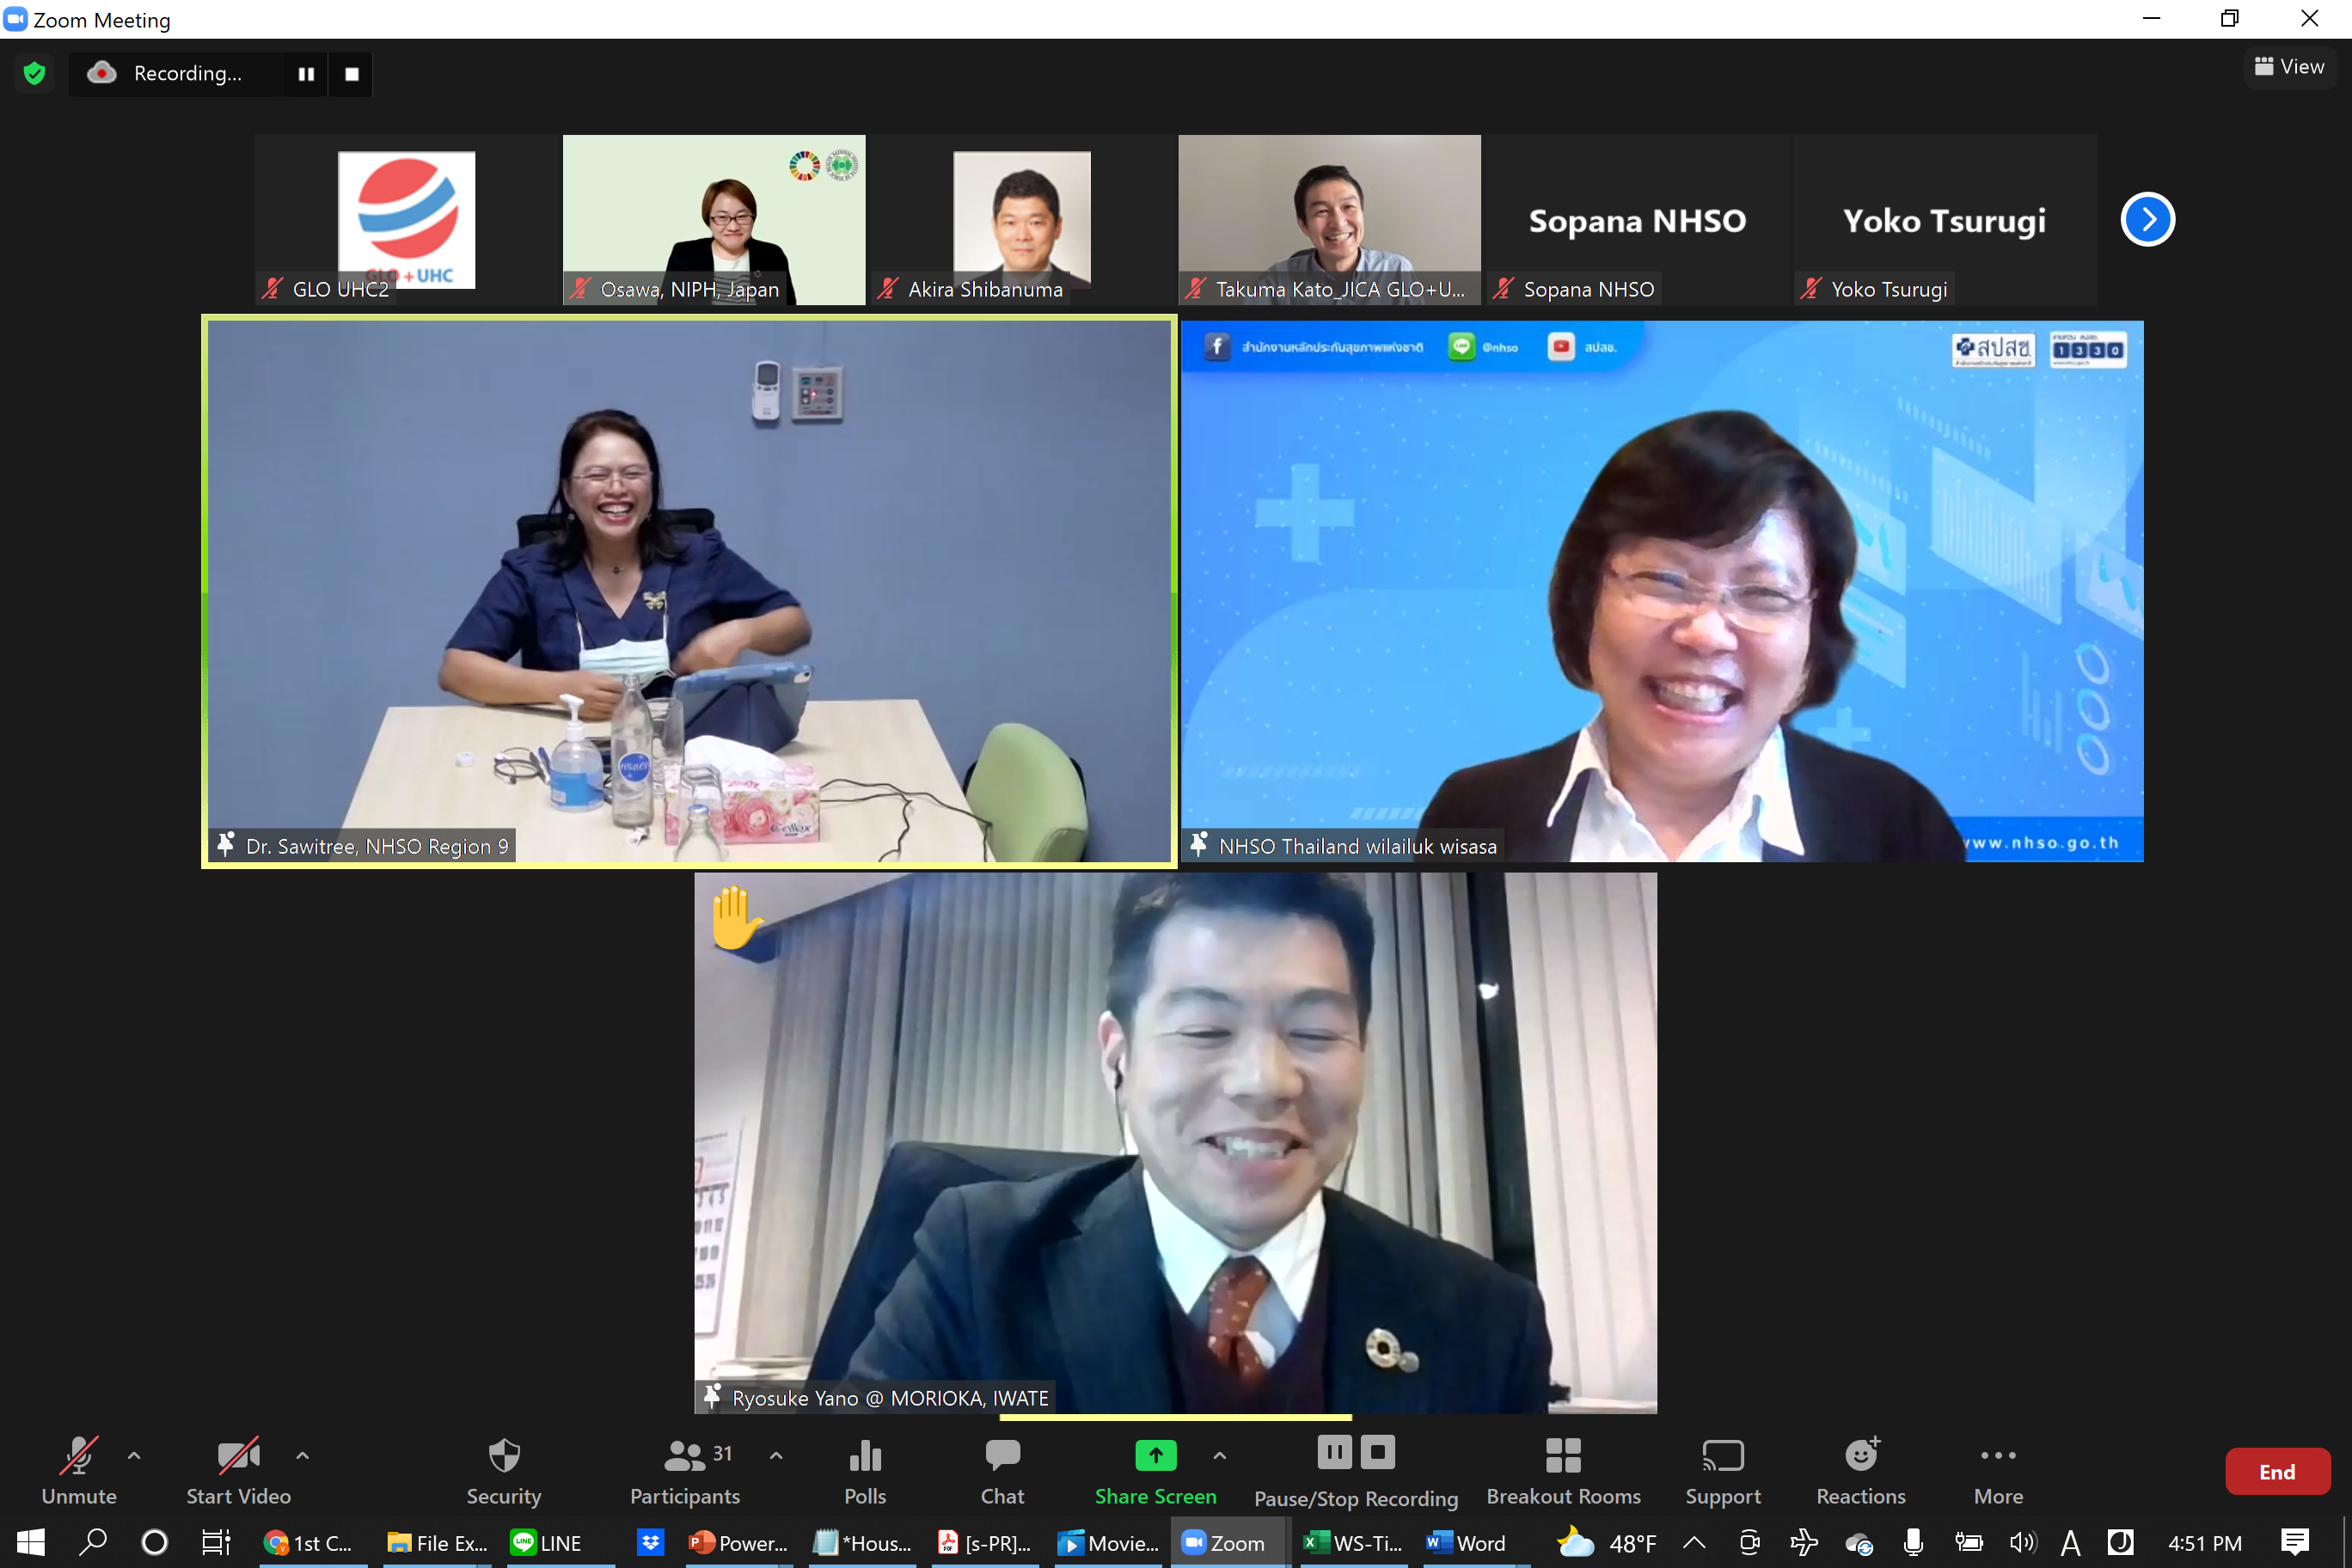
Task: Select Yoko Tsurugi participant tile
Action: coord(1945,219)
